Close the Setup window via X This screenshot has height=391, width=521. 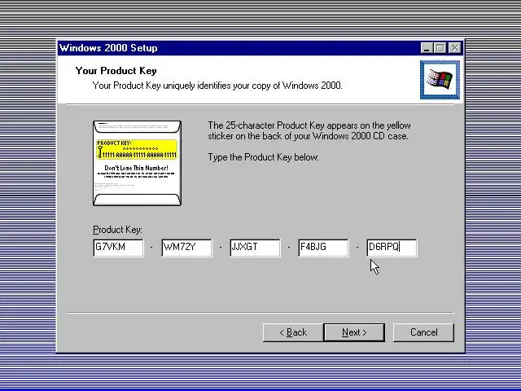click(x=454, y=48)
